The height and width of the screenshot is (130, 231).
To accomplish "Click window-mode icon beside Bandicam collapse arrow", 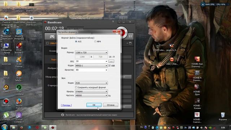I will [x=130, y=43].
